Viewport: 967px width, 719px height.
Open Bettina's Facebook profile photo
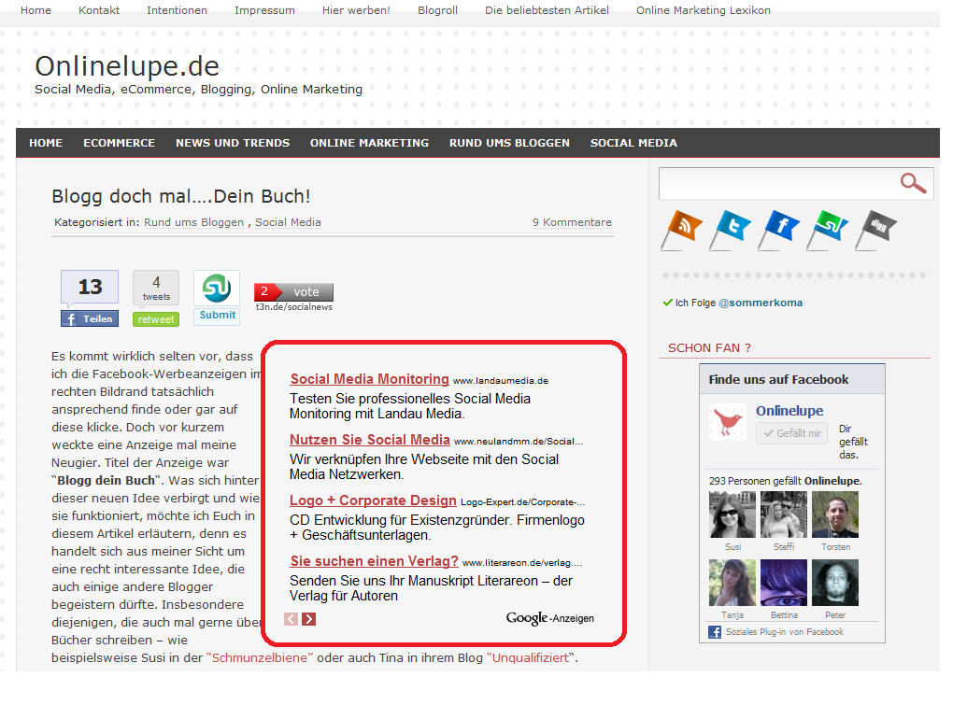[x=784, y=583]
